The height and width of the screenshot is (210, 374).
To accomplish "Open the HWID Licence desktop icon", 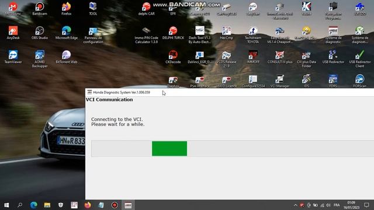I will coord(226,81).
